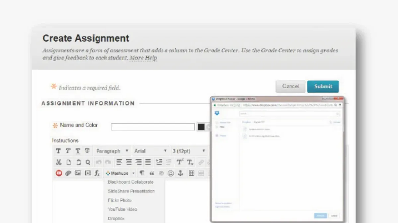The image size is (398, 223).
Task: Click the More Help link
Action: point(143,58)
